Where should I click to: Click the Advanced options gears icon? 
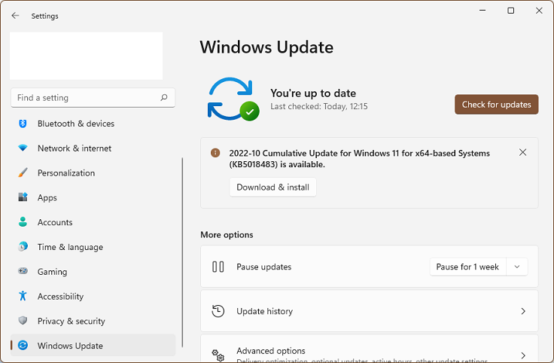pos(218,355)
